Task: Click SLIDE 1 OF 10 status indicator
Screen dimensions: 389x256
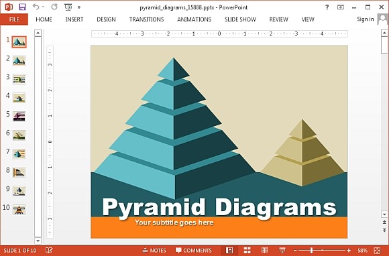Action: 20,250
